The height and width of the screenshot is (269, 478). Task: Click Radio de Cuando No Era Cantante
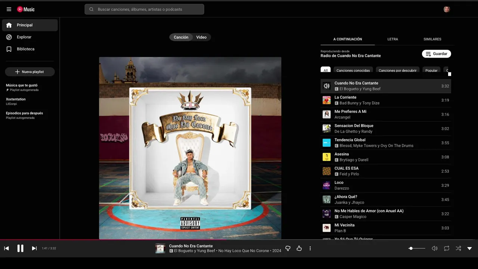tap(351, 56)
